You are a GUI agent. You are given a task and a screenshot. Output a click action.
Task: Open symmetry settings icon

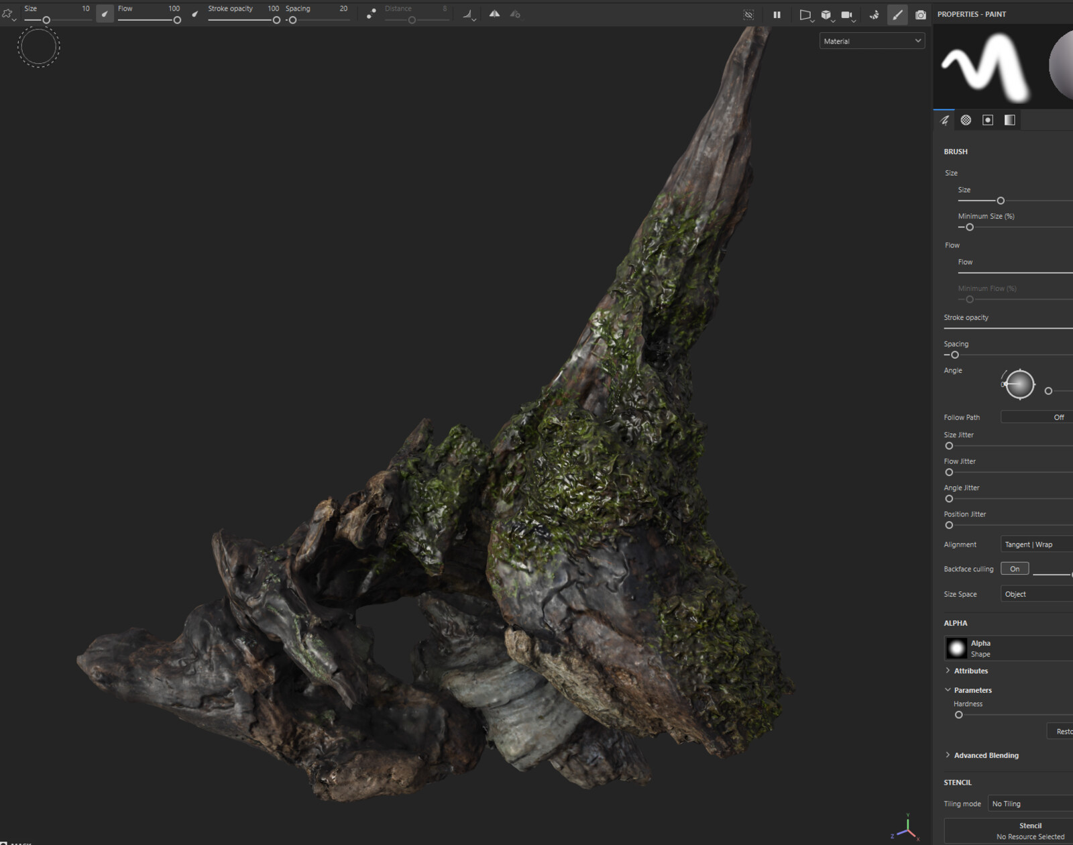coord(515,13)
